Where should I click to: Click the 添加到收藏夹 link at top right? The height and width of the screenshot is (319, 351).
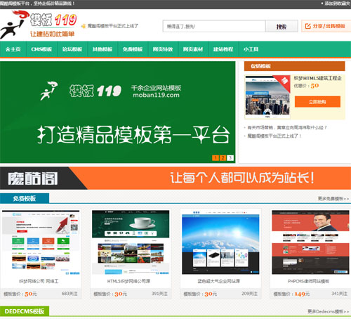tap(336, 4)
